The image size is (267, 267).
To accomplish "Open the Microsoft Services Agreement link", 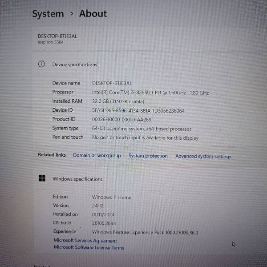I will coord(85,240).
